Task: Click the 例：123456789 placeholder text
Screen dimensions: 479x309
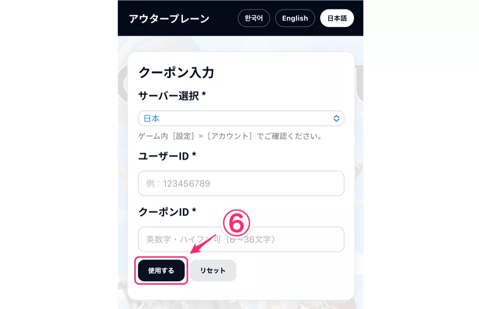Action: [178, 184]
